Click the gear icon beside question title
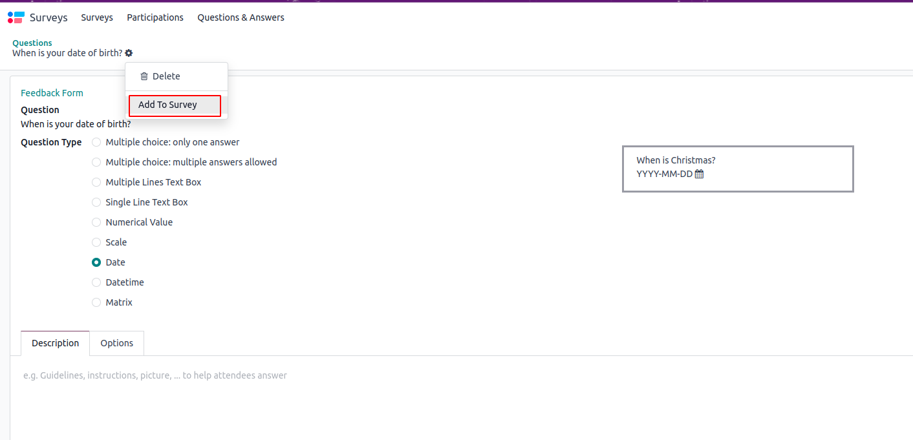This screenshot has height=440, width=913. (x=129, y=53)
